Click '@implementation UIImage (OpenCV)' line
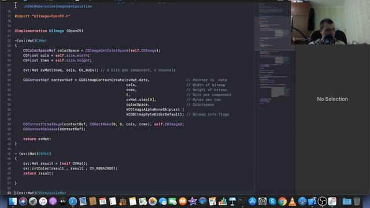 pos(49,31)
